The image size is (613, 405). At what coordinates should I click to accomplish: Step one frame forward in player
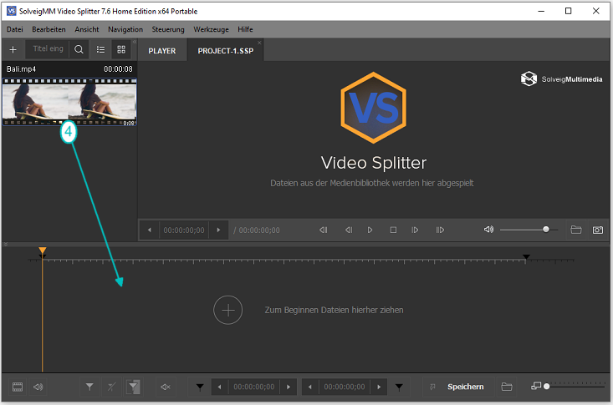click(x=415, y=230)
